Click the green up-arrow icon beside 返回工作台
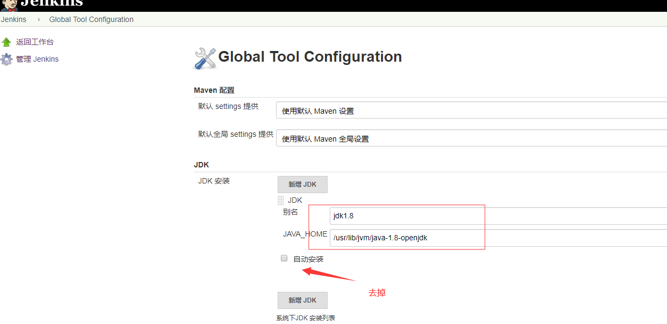667x324 pixels. click(6, 42)
